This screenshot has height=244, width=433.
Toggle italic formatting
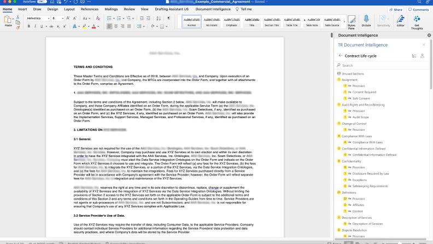pyautogui.click(x=36, y=26)
